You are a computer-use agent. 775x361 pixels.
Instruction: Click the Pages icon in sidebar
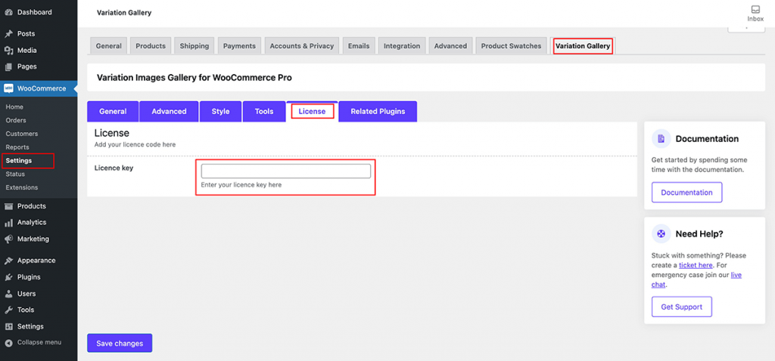[8, 66]
